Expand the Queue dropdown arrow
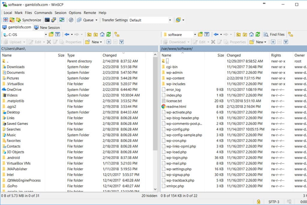Image resolution: width=307 pixels, height=205 pixels. point(96,20)
